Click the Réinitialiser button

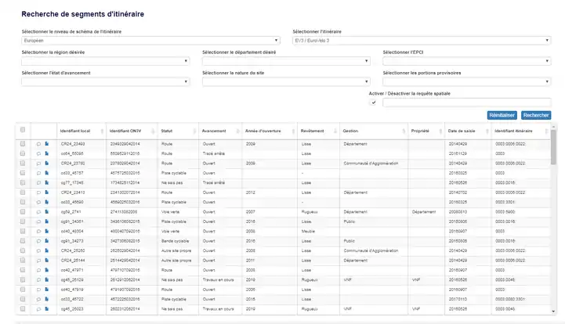pos(502,115)
